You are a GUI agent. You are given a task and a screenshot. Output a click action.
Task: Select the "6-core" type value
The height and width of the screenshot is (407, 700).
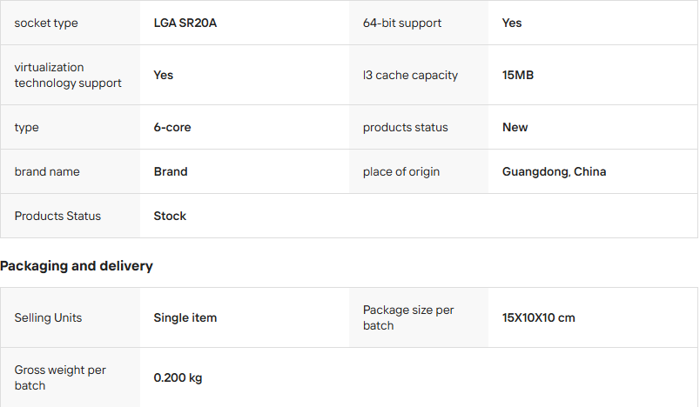tap(172, 127)
